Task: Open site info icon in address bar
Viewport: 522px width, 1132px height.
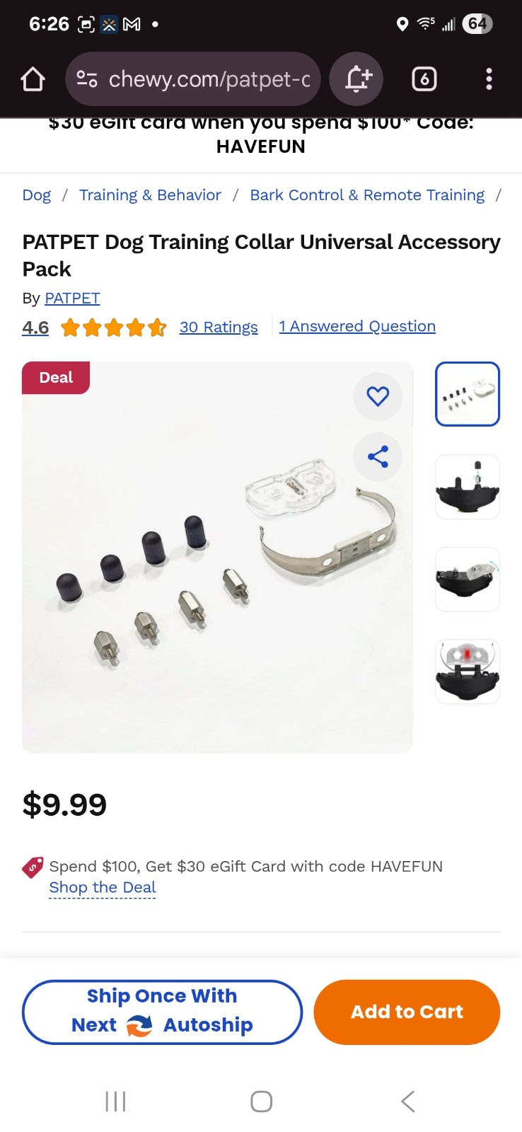Action: [x=87, y=79]
